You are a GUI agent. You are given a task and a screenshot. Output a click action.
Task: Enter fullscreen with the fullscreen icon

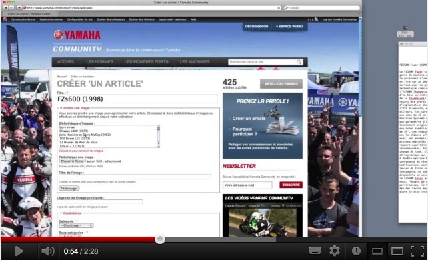point(417,251)
